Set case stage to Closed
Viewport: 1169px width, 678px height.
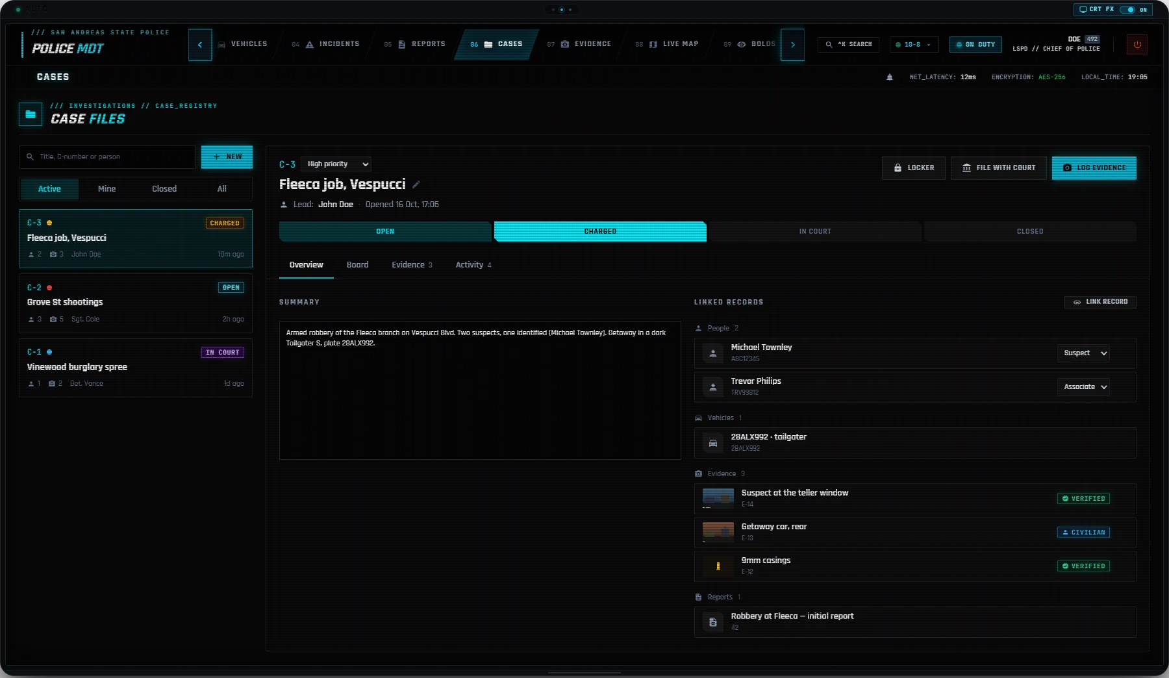1030,232
